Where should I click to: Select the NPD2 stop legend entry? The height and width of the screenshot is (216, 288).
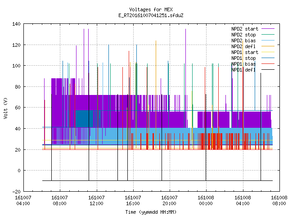(x=243, y=35)
